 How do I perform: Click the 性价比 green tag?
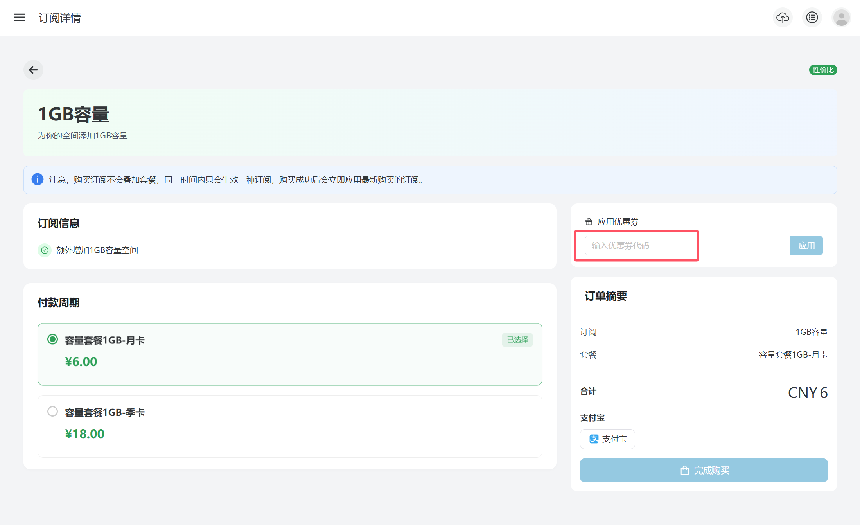tap(823, 70)
